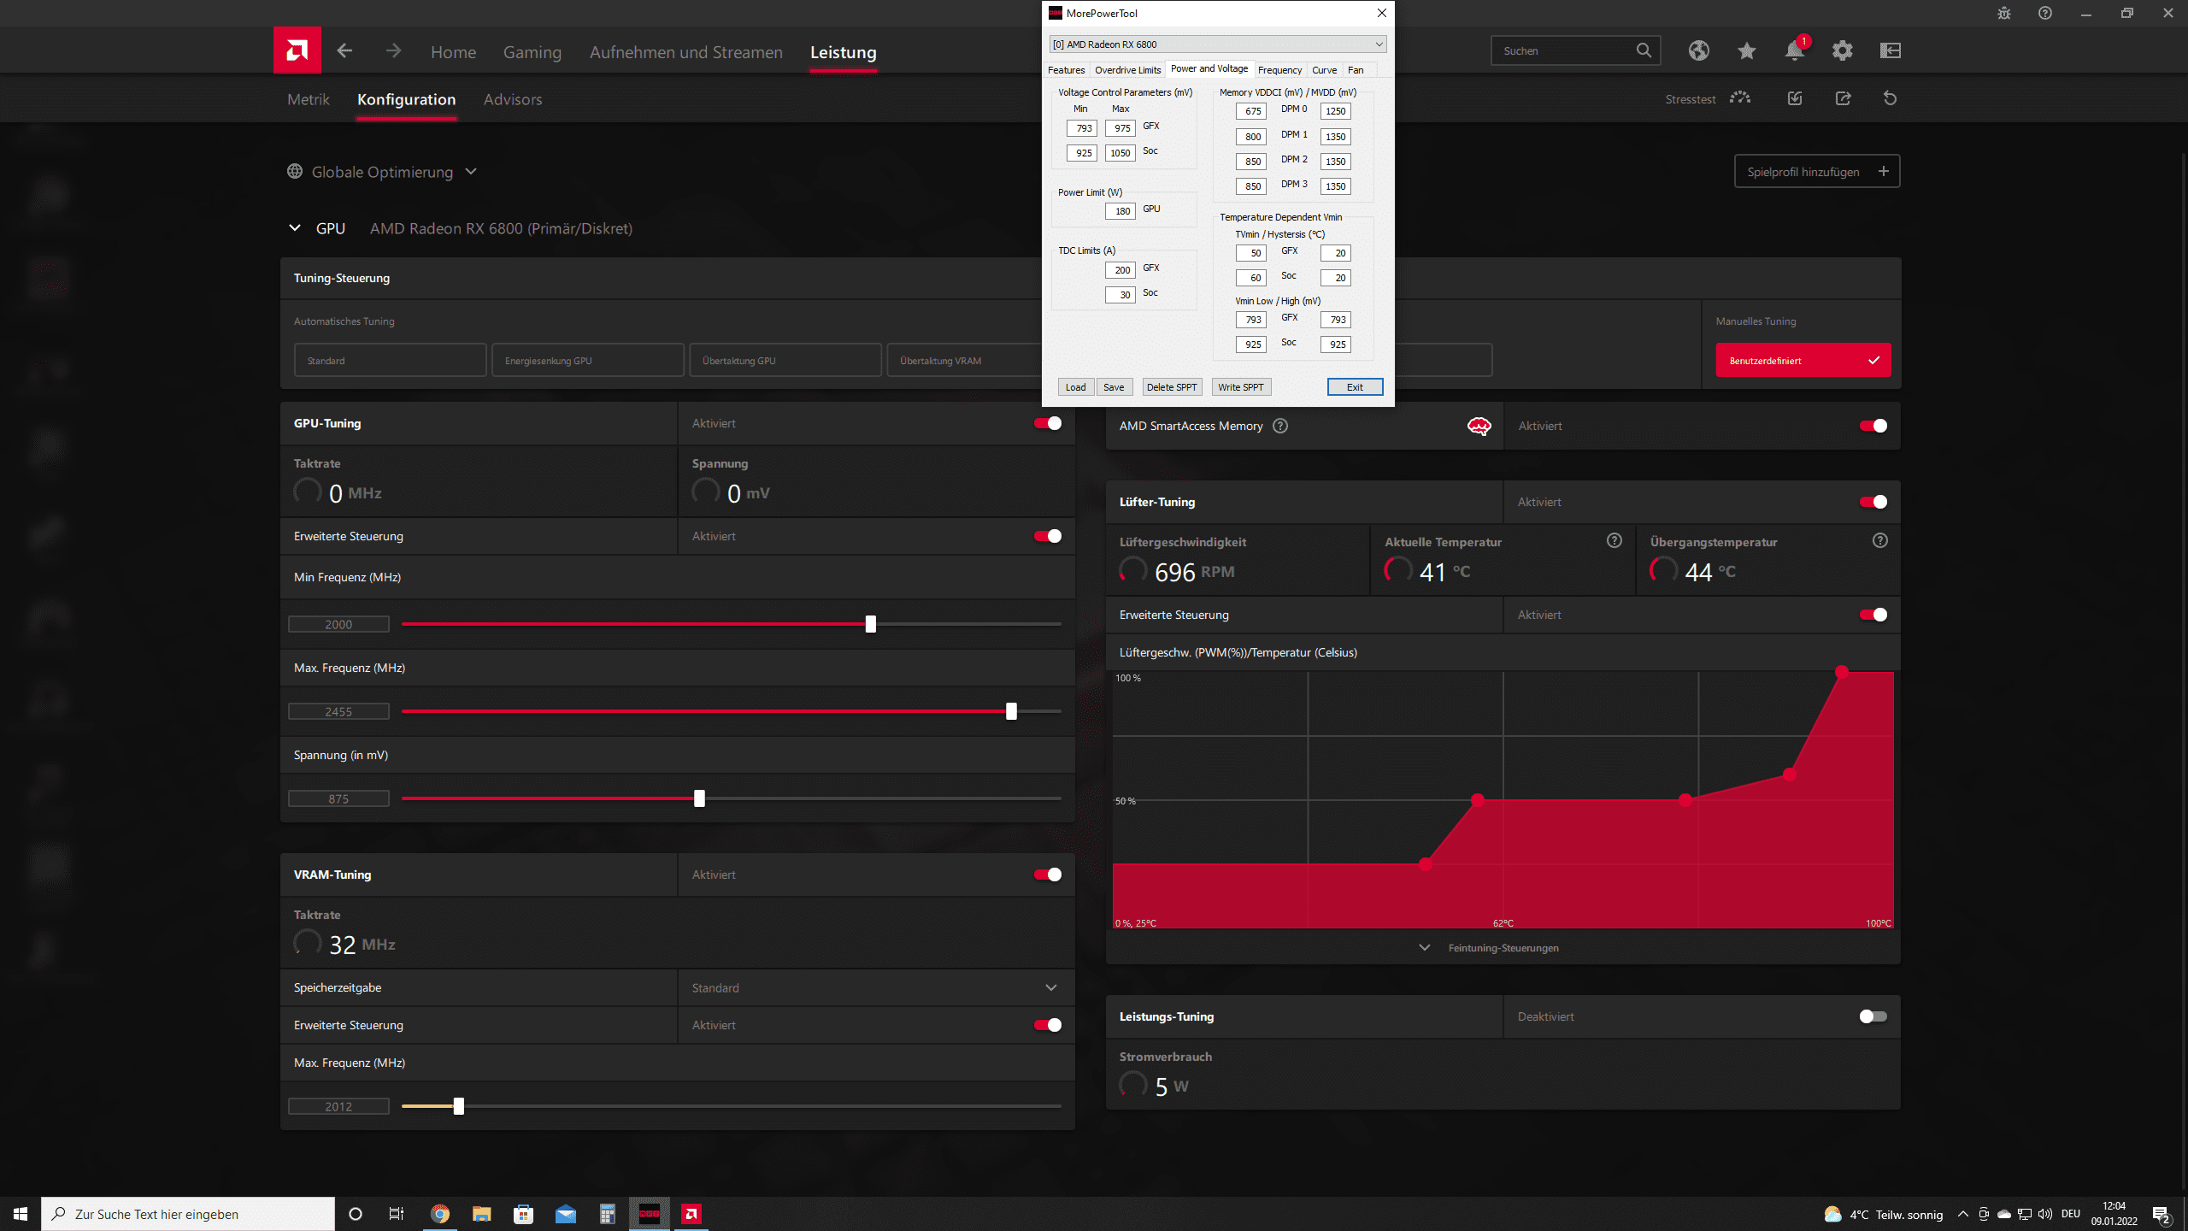
Task: Disable the GPU-Tuning toggle
Action: click(x=1048, y=423)
